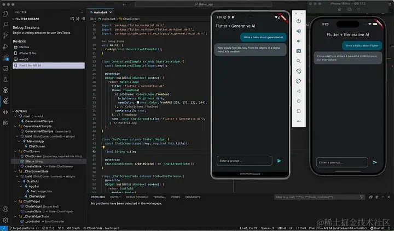Click screenshot icon in iPhone simulator title bar

(x=349, y=9)
